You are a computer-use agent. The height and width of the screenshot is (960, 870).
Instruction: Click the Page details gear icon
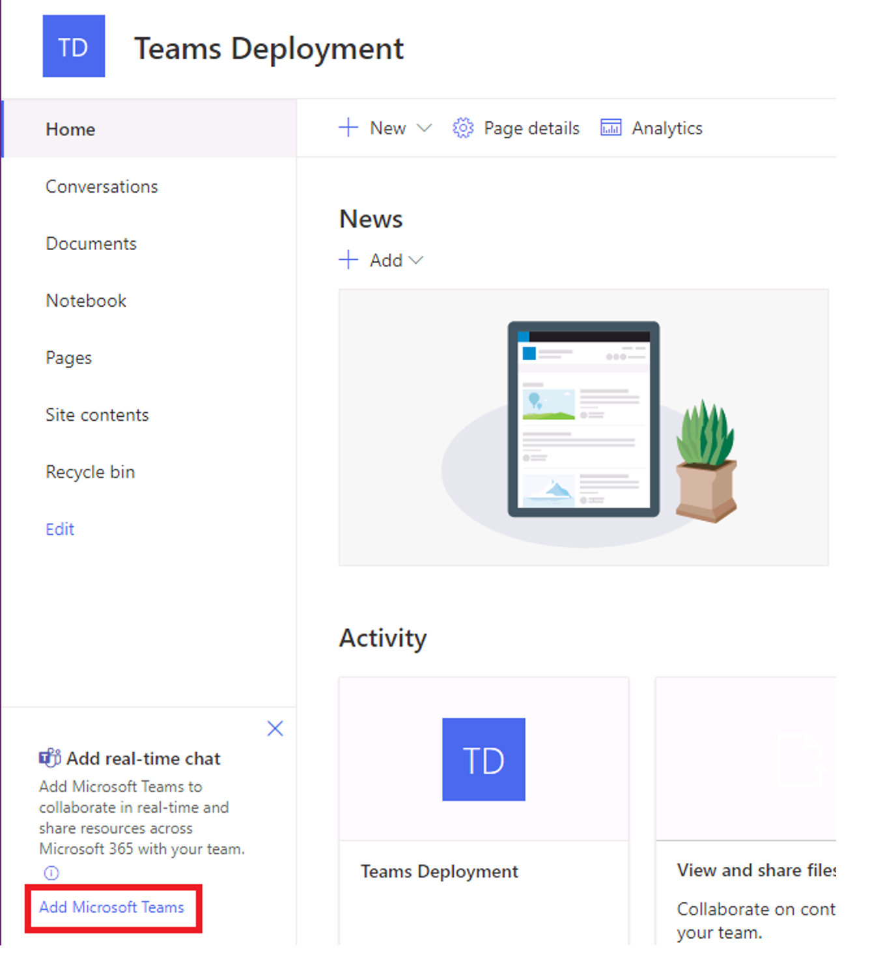(463, 128)
